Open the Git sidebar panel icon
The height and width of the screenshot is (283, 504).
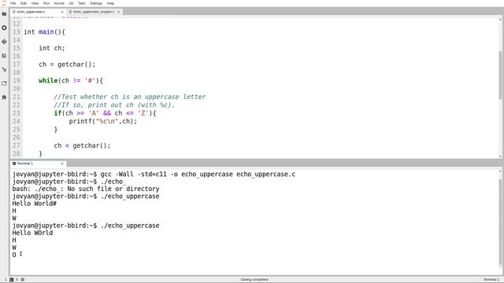tap(4, 42)
